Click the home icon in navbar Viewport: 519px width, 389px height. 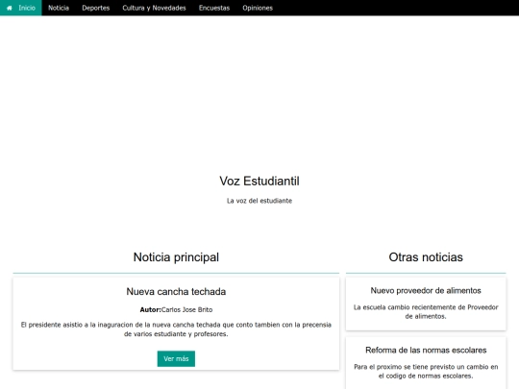coord(10,8)
